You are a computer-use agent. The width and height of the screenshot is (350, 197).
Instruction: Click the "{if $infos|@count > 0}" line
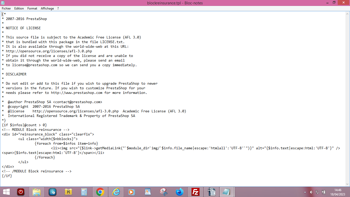click(x=24, y=125)
